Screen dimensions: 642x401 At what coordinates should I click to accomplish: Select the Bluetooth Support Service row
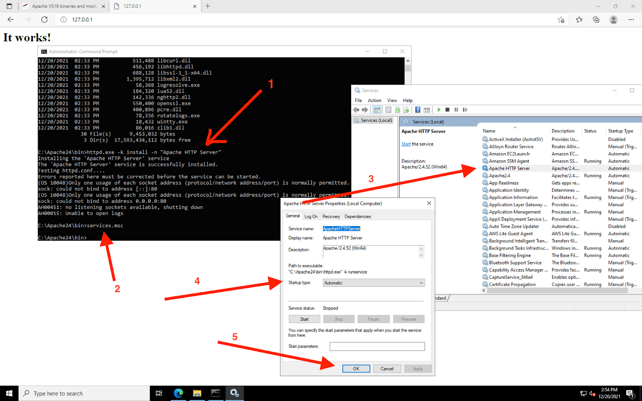561,263
